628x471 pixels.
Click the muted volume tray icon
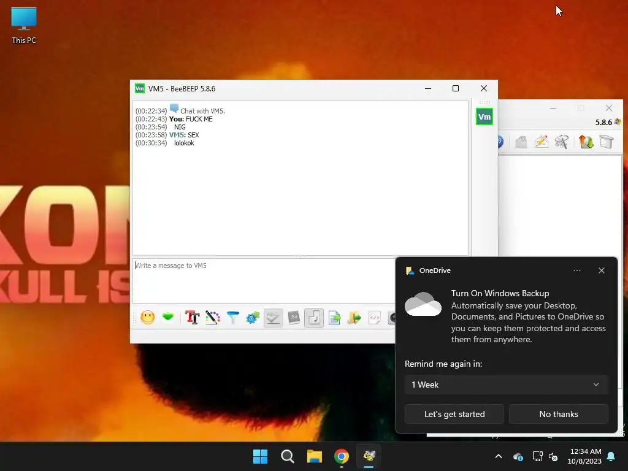553,456
